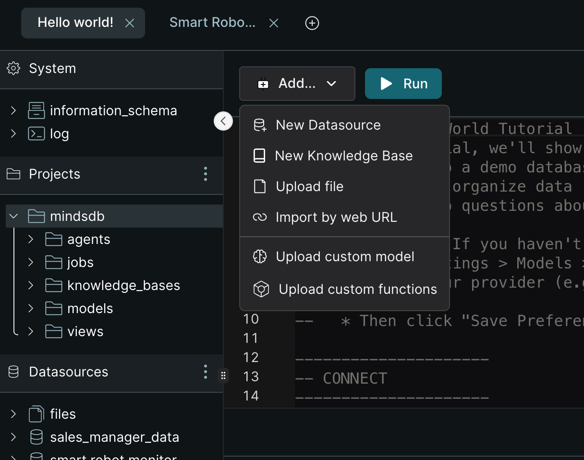Collapse the mindsdb project tree
This screenshot has height=460, width=584.
point(13,216)
